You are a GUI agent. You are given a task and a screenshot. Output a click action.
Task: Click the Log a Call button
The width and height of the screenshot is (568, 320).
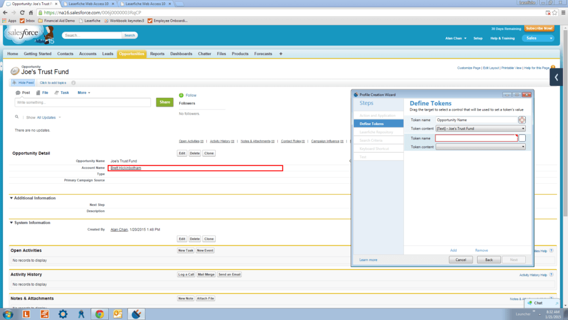[x=186, y=274]
